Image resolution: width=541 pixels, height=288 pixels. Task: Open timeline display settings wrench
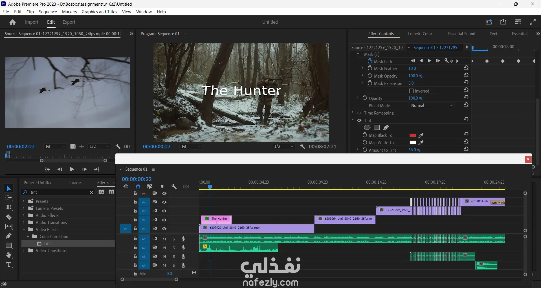(x=174, y=187)
